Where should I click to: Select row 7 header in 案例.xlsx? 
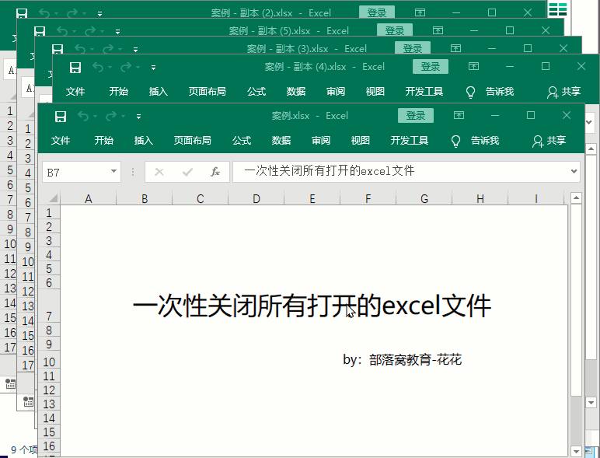click(x=49, y=306)
